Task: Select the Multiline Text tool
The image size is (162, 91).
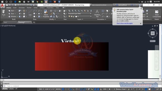Action: 97,13
